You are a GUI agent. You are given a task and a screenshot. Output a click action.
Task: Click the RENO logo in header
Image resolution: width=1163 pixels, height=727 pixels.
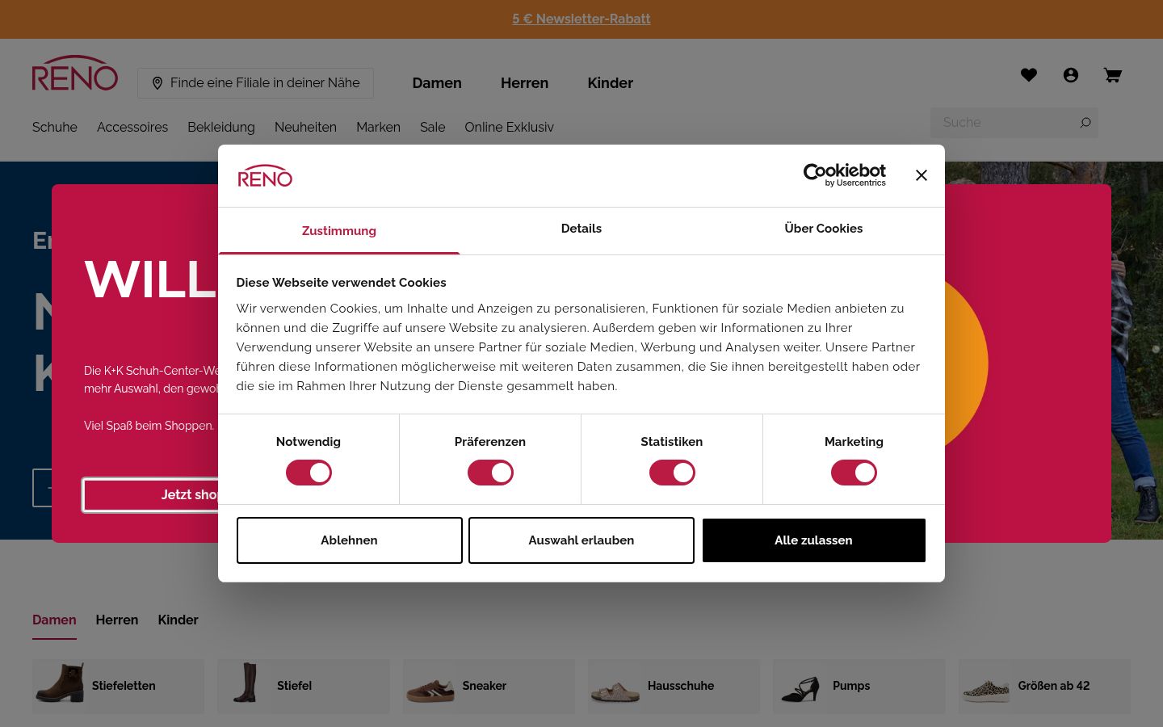[x=75, y=74]
